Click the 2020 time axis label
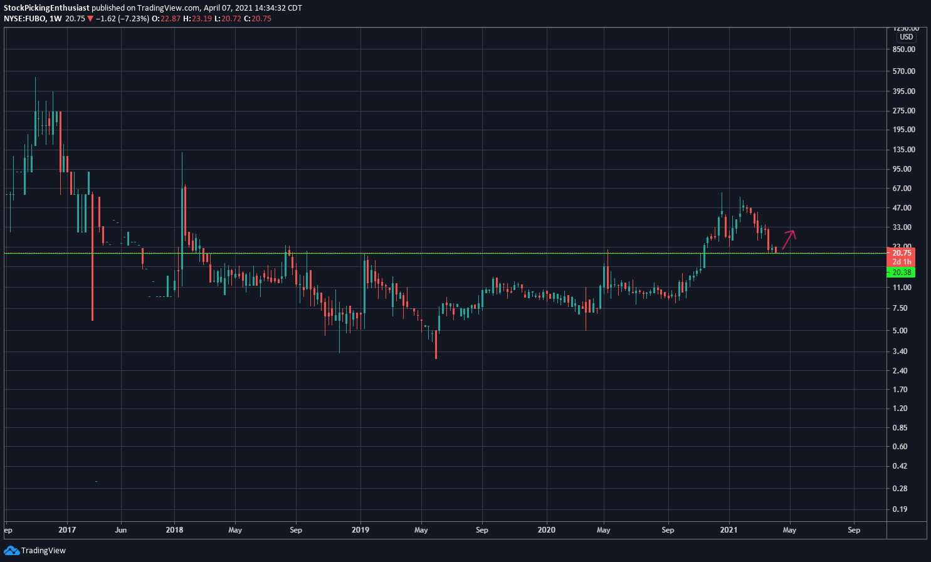Image resolution: width=931 pixels, height=562 pixels. 547,530
